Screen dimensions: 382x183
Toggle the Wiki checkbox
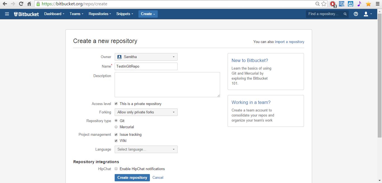tap(116, 141)
